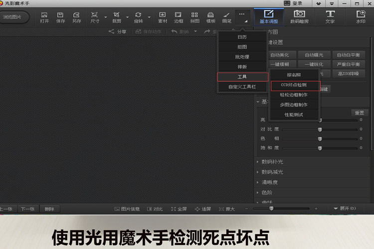Choose 报名照 in the tools submenu
Screen dimensions: 374x249
(x=294, y=75)
